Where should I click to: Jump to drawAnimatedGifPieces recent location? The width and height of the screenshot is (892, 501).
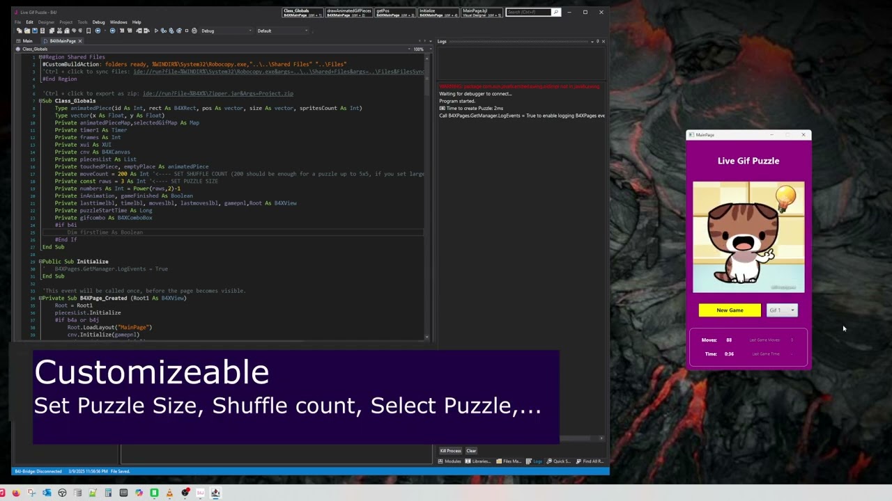tap(349, 12)
